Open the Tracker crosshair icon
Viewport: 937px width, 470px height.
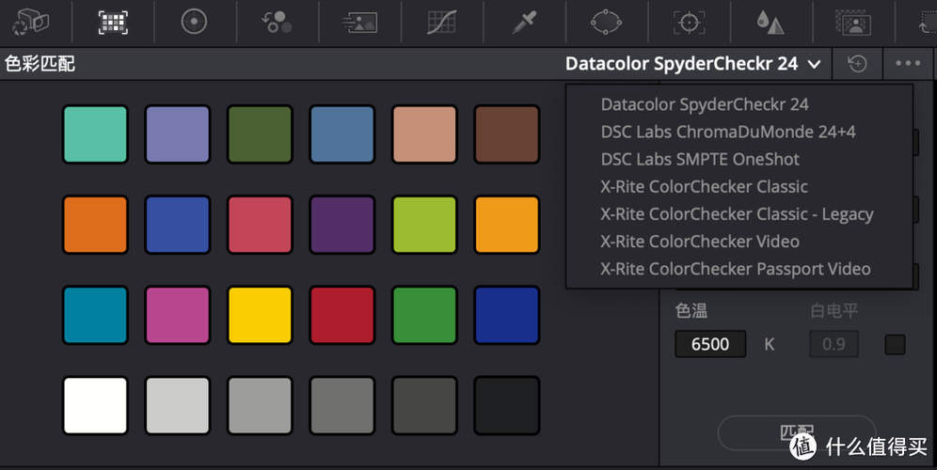[x=689, y=23]
